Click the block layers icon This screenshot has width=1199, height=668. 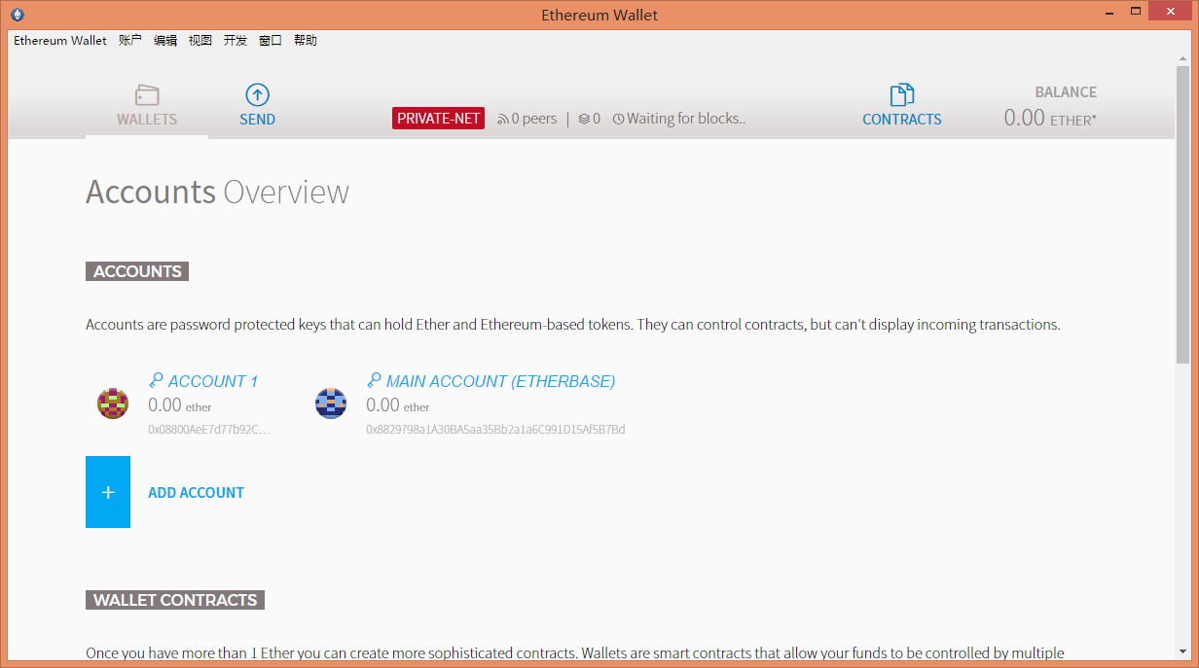coord(584,120)
